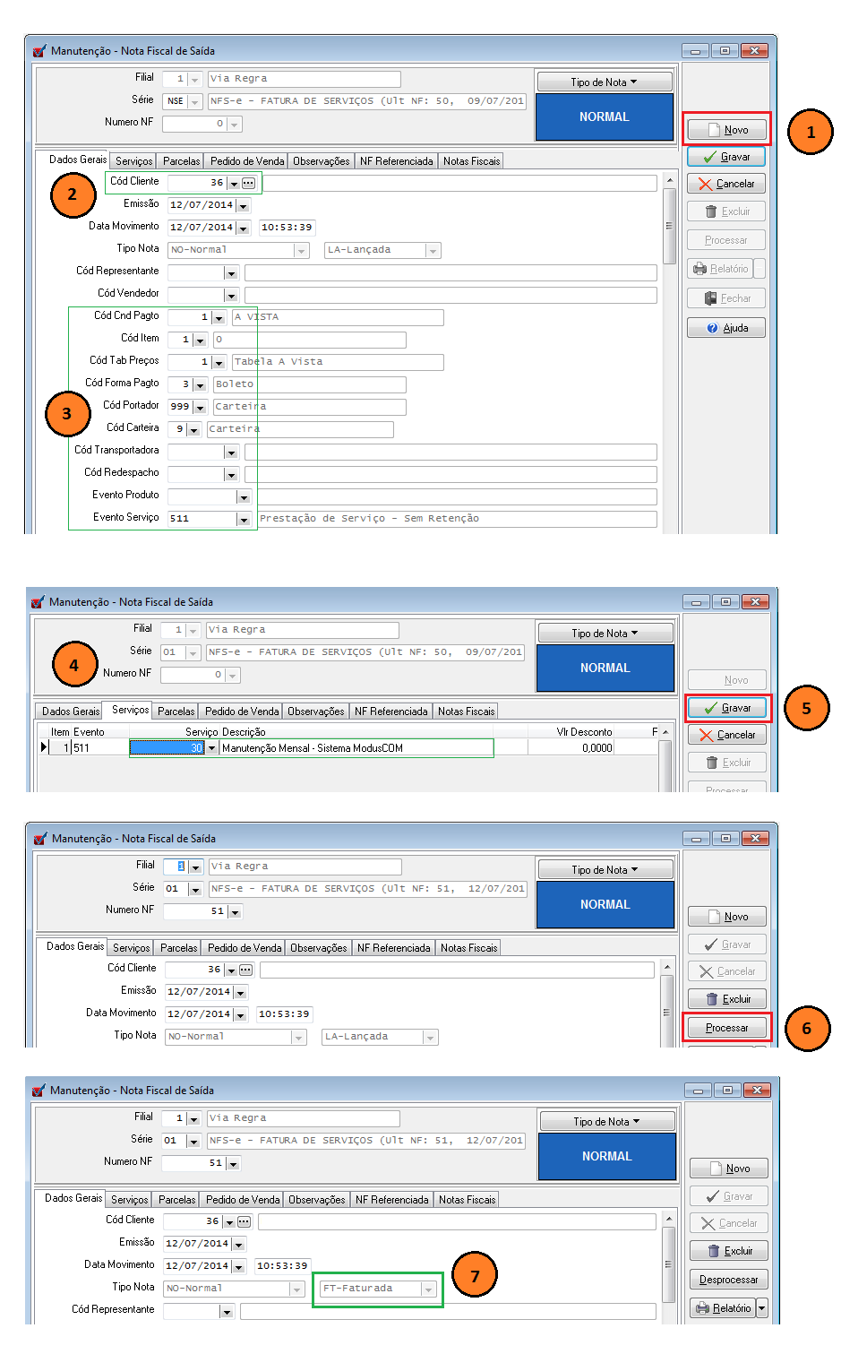Click the Gravar checkmark button marked with circle 5
The height and width of the screenshot is (1354, 841).
click(x=727, y=708)
